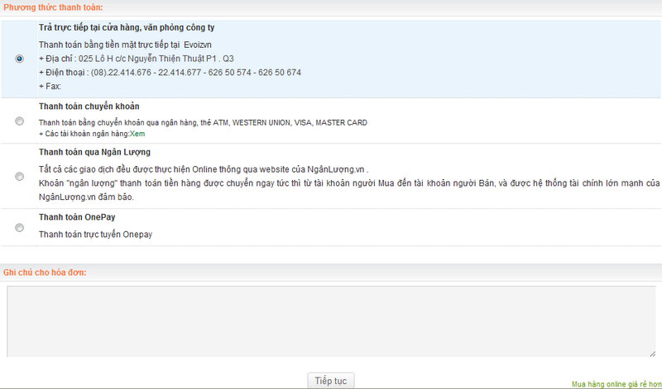Click "Trả trực tiếp tại cửa hàng" title
The height and width of the screenshot is (389, 662).
point(127,27)
